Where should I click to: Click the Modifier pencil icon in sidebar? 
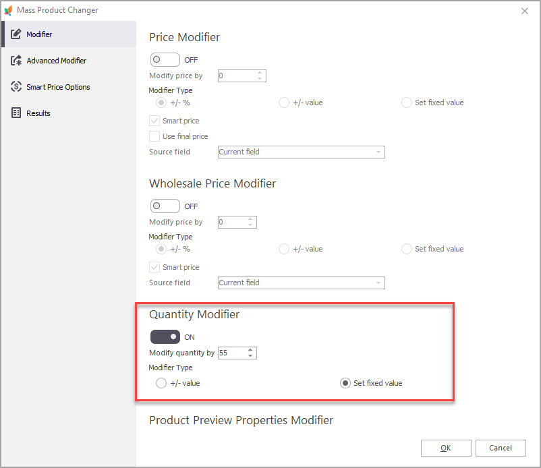16,34
